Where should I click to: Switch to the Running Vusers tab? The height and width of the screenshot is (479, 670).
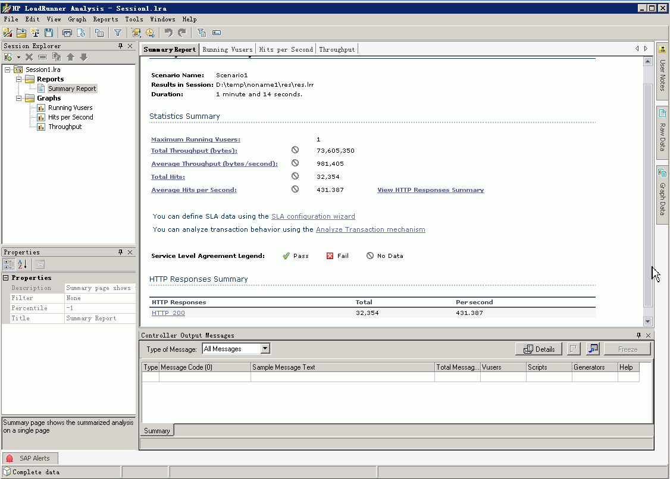[x=227, y=49]
